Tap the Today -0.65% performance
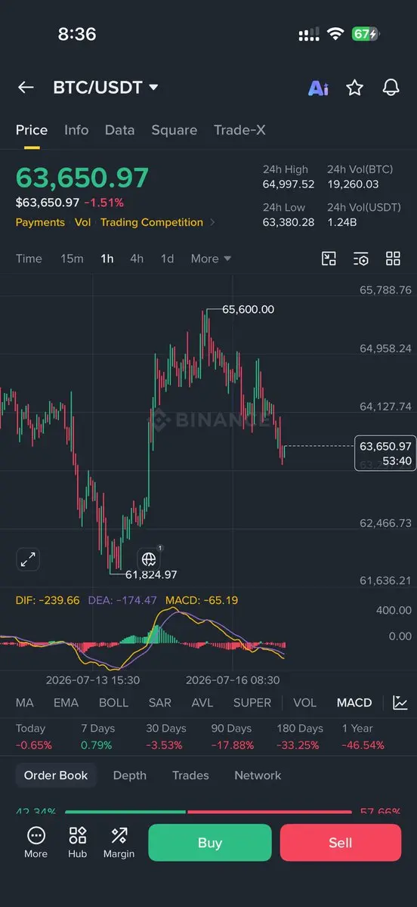The width and height of the screenshot is (417, 907). [34, 737]
